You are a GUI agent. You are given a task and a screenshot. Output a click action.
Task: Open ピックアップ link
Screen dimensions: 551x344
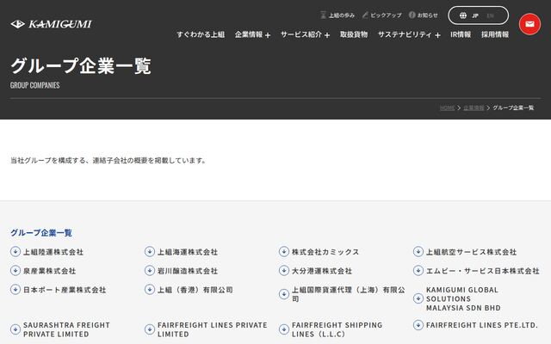[x=382, y=15]
